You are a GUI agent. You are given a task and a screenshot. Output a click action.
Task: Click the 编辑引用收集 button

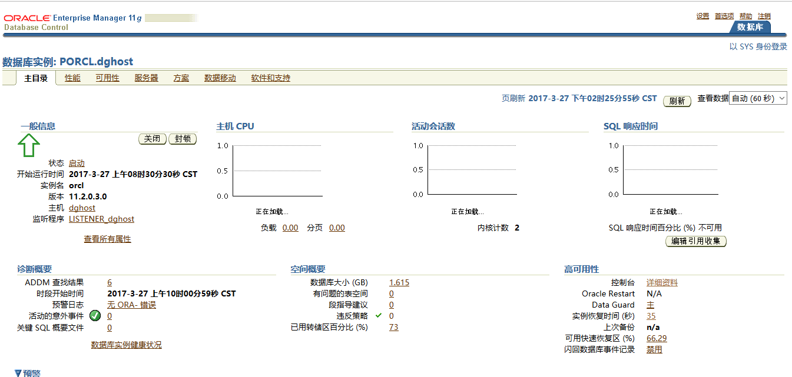coord(696,241)
